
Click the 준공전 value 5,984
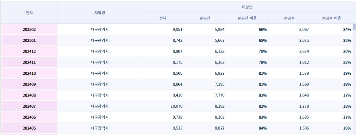click(220, 30)
